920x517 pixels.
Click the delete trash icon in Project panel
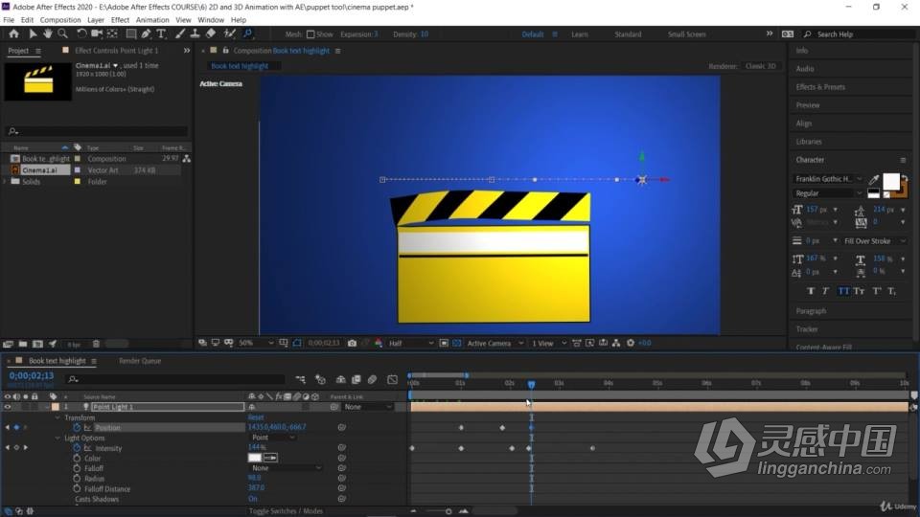coord(96,344)
